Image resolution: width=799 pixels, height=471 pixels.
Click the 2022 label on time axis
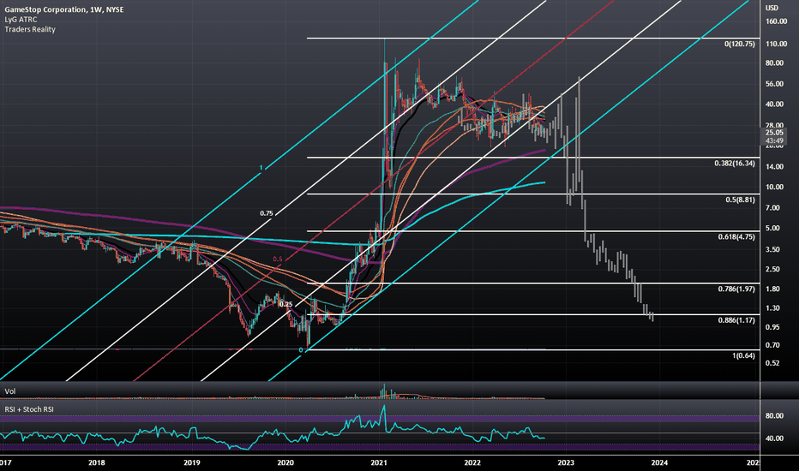click(472, 462)
